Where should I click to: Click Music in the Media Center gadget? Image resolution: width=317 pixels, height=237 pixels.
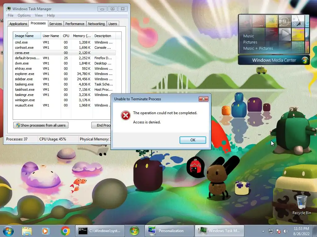tap(249, 36)
